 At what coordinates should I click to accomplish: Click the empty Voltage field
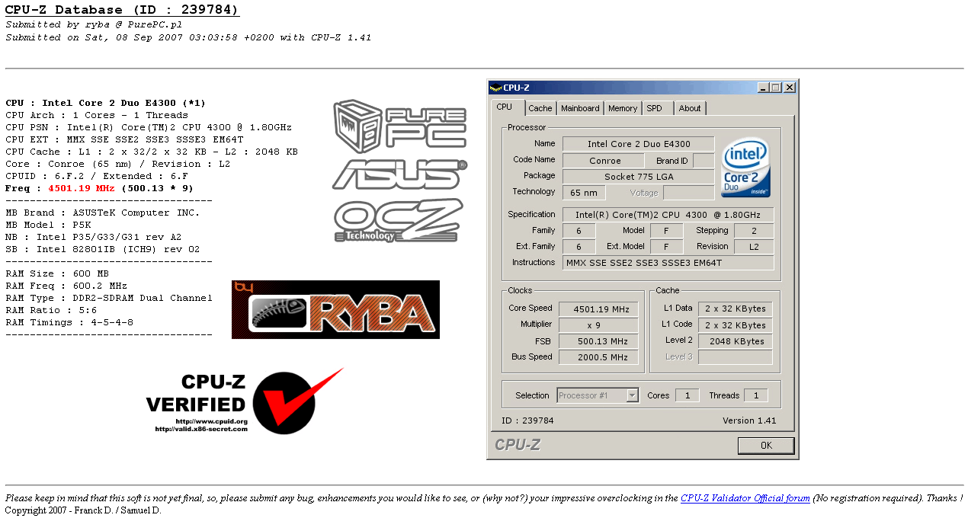point(689,193)
